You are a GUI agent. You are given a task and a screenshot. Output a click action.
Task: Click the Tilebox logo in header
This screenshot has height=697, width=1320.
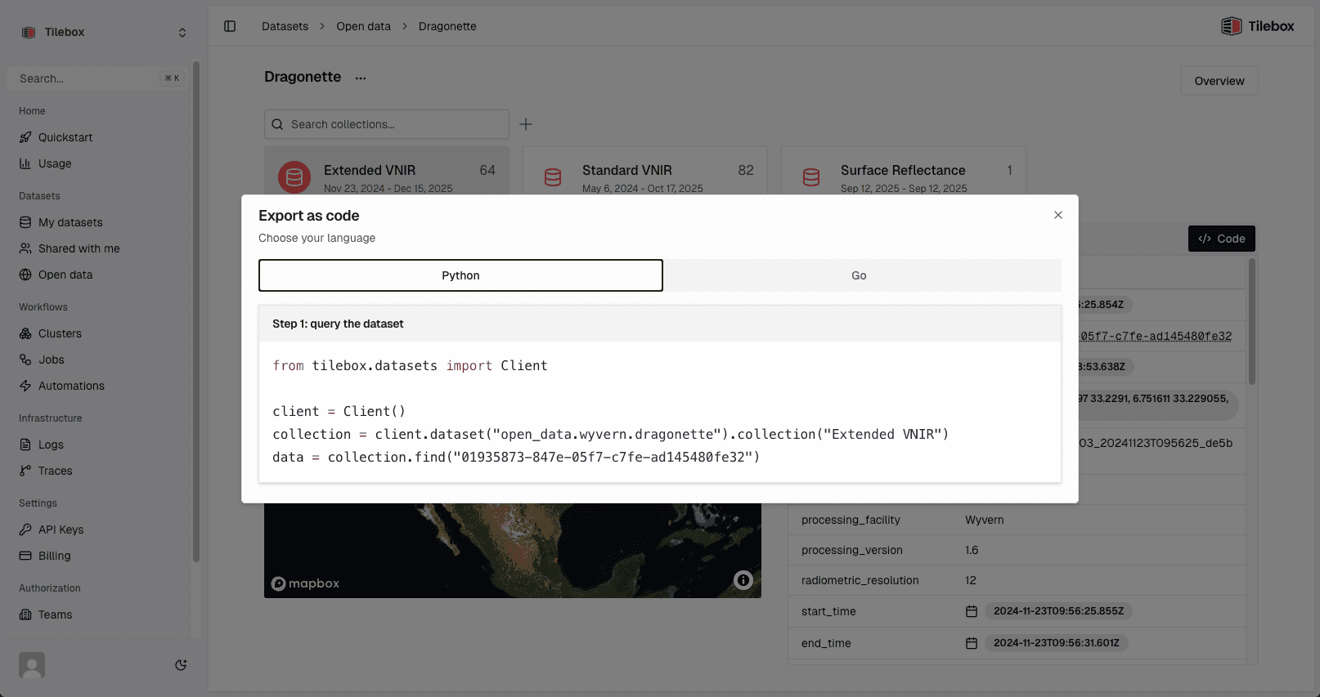pos(1258,26)
